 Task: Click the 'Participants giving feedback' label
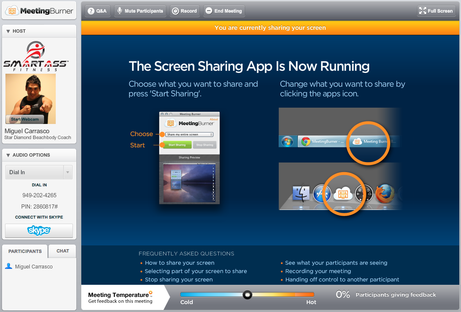click(x=396, y=294)
